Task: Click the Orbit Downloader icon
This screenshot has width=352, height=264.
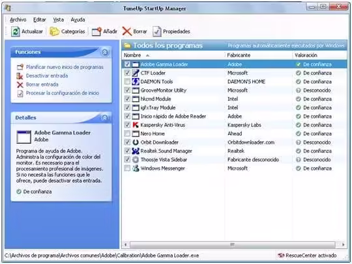Action: 136,142
